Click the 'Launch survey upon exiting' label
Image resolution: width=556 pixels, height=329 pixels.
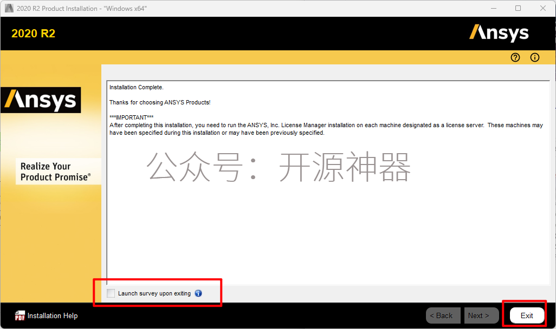[154, 294]
